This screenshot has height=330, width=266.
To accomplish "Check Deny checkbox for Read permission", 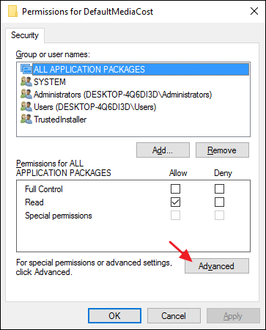I will click(219, 202).
